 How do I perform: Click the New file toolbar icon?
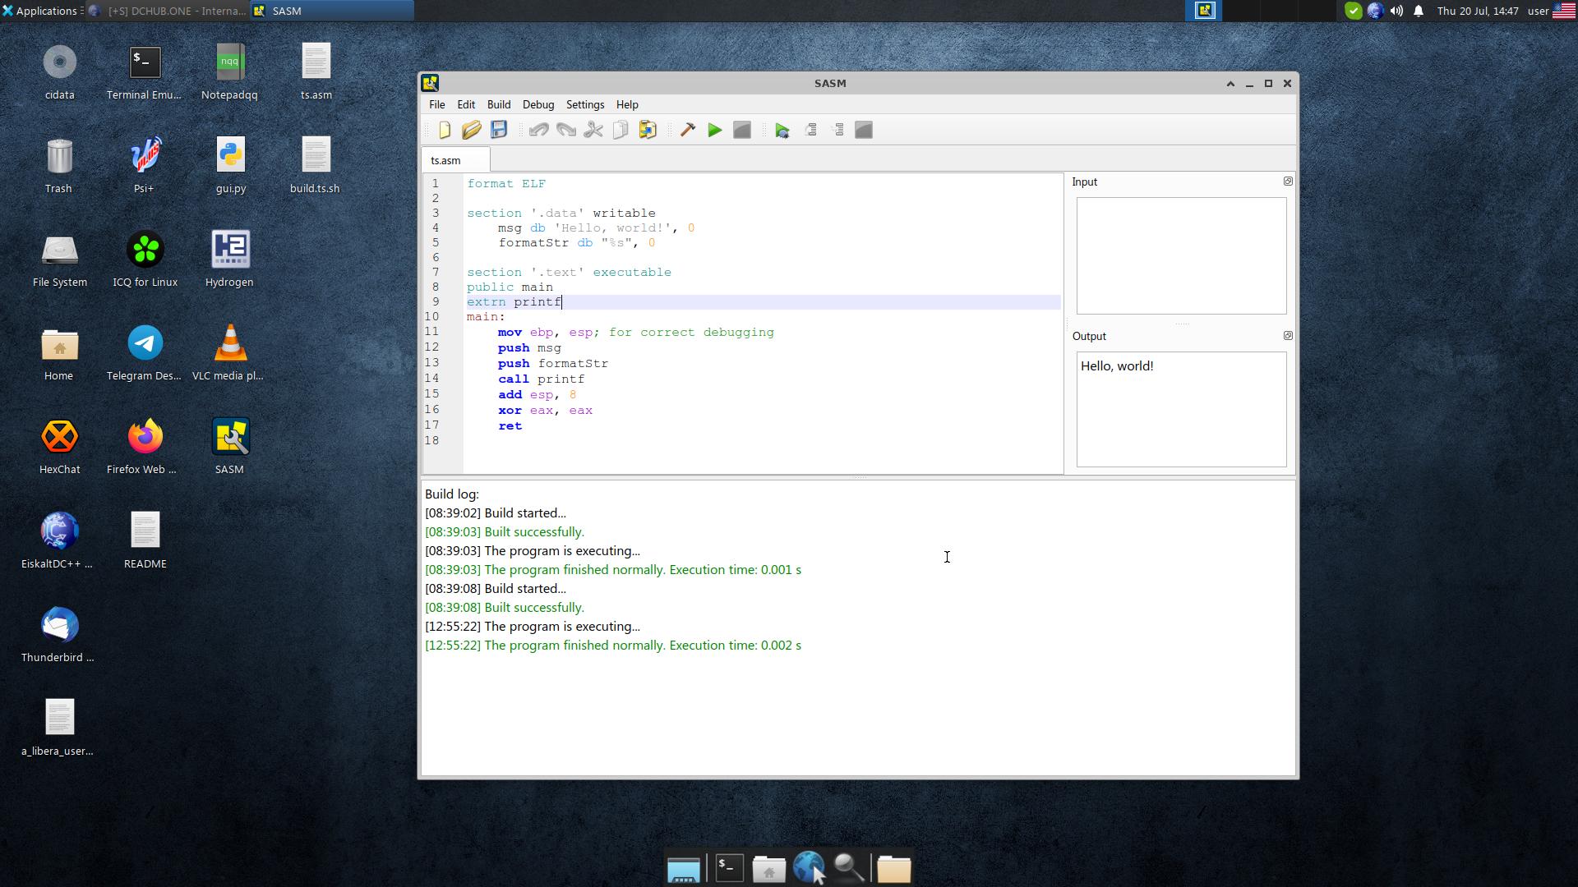[445, 130]
